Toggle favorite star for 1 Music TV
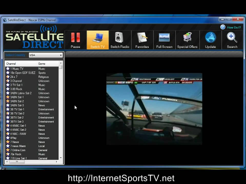This screenshot has height=184, width=246. (x=8, y=68)
